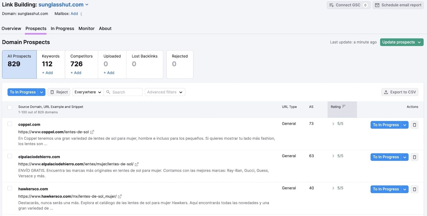Check the coppel.com row checkbox
427x216 pixels.
pyautogui.click(x=10, y=124)
